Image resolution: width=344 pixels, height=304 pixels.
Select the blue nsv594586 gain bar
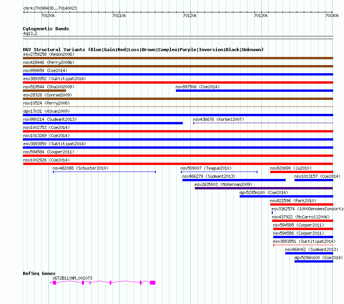click(x=303, y=237)
